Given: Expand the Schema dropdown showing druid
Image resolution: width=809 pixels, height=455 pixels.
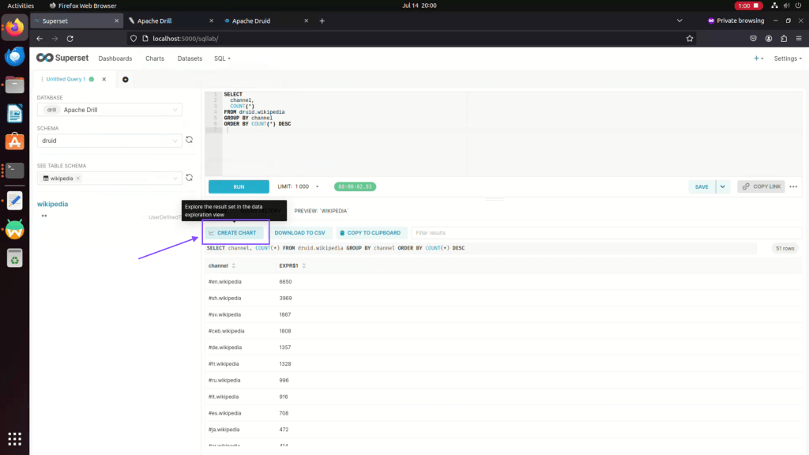Looking at the screenshot, I should (110, 141).
